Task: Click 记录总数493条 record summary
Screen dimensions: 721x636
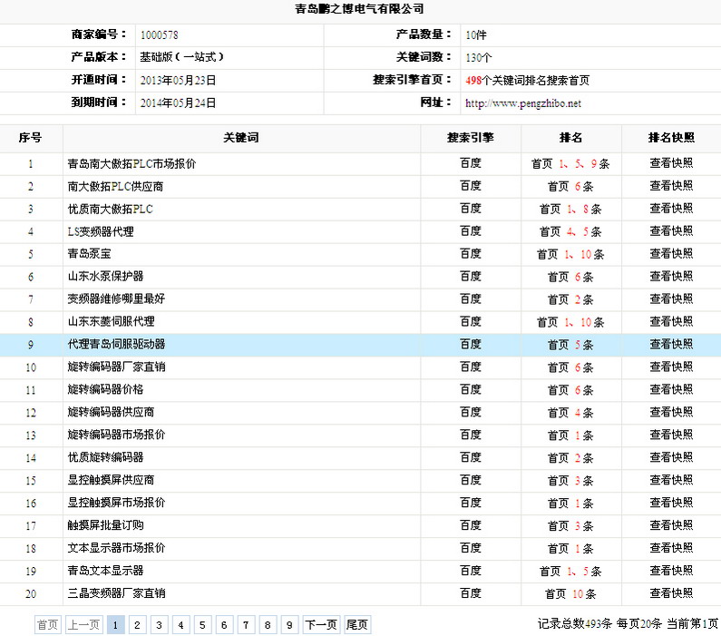Action: pyautogui.click(x=575, y=623)
